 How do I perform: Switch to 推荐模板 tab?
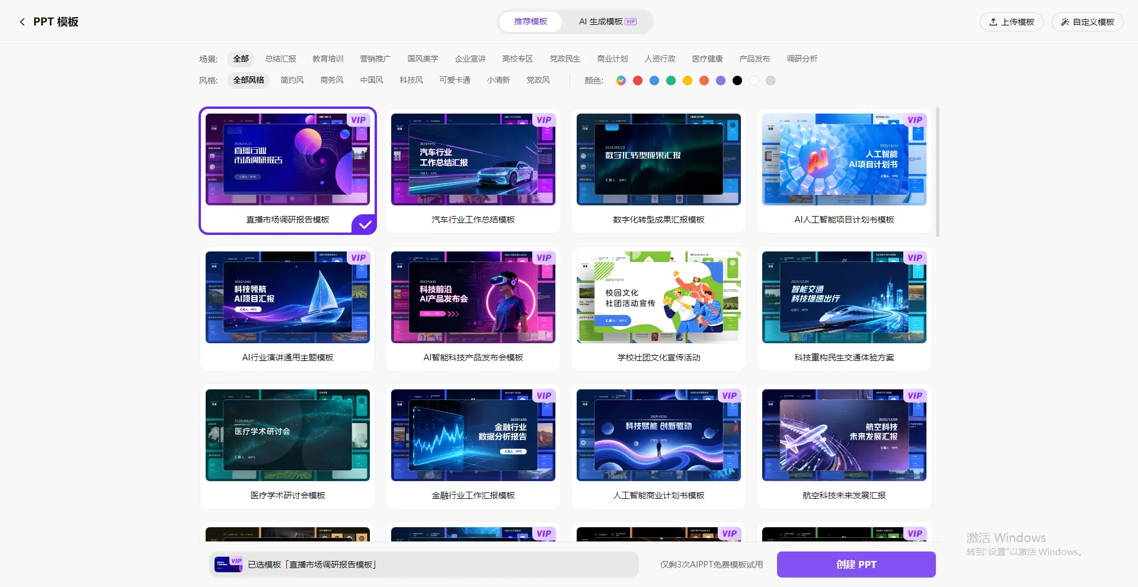530,22
